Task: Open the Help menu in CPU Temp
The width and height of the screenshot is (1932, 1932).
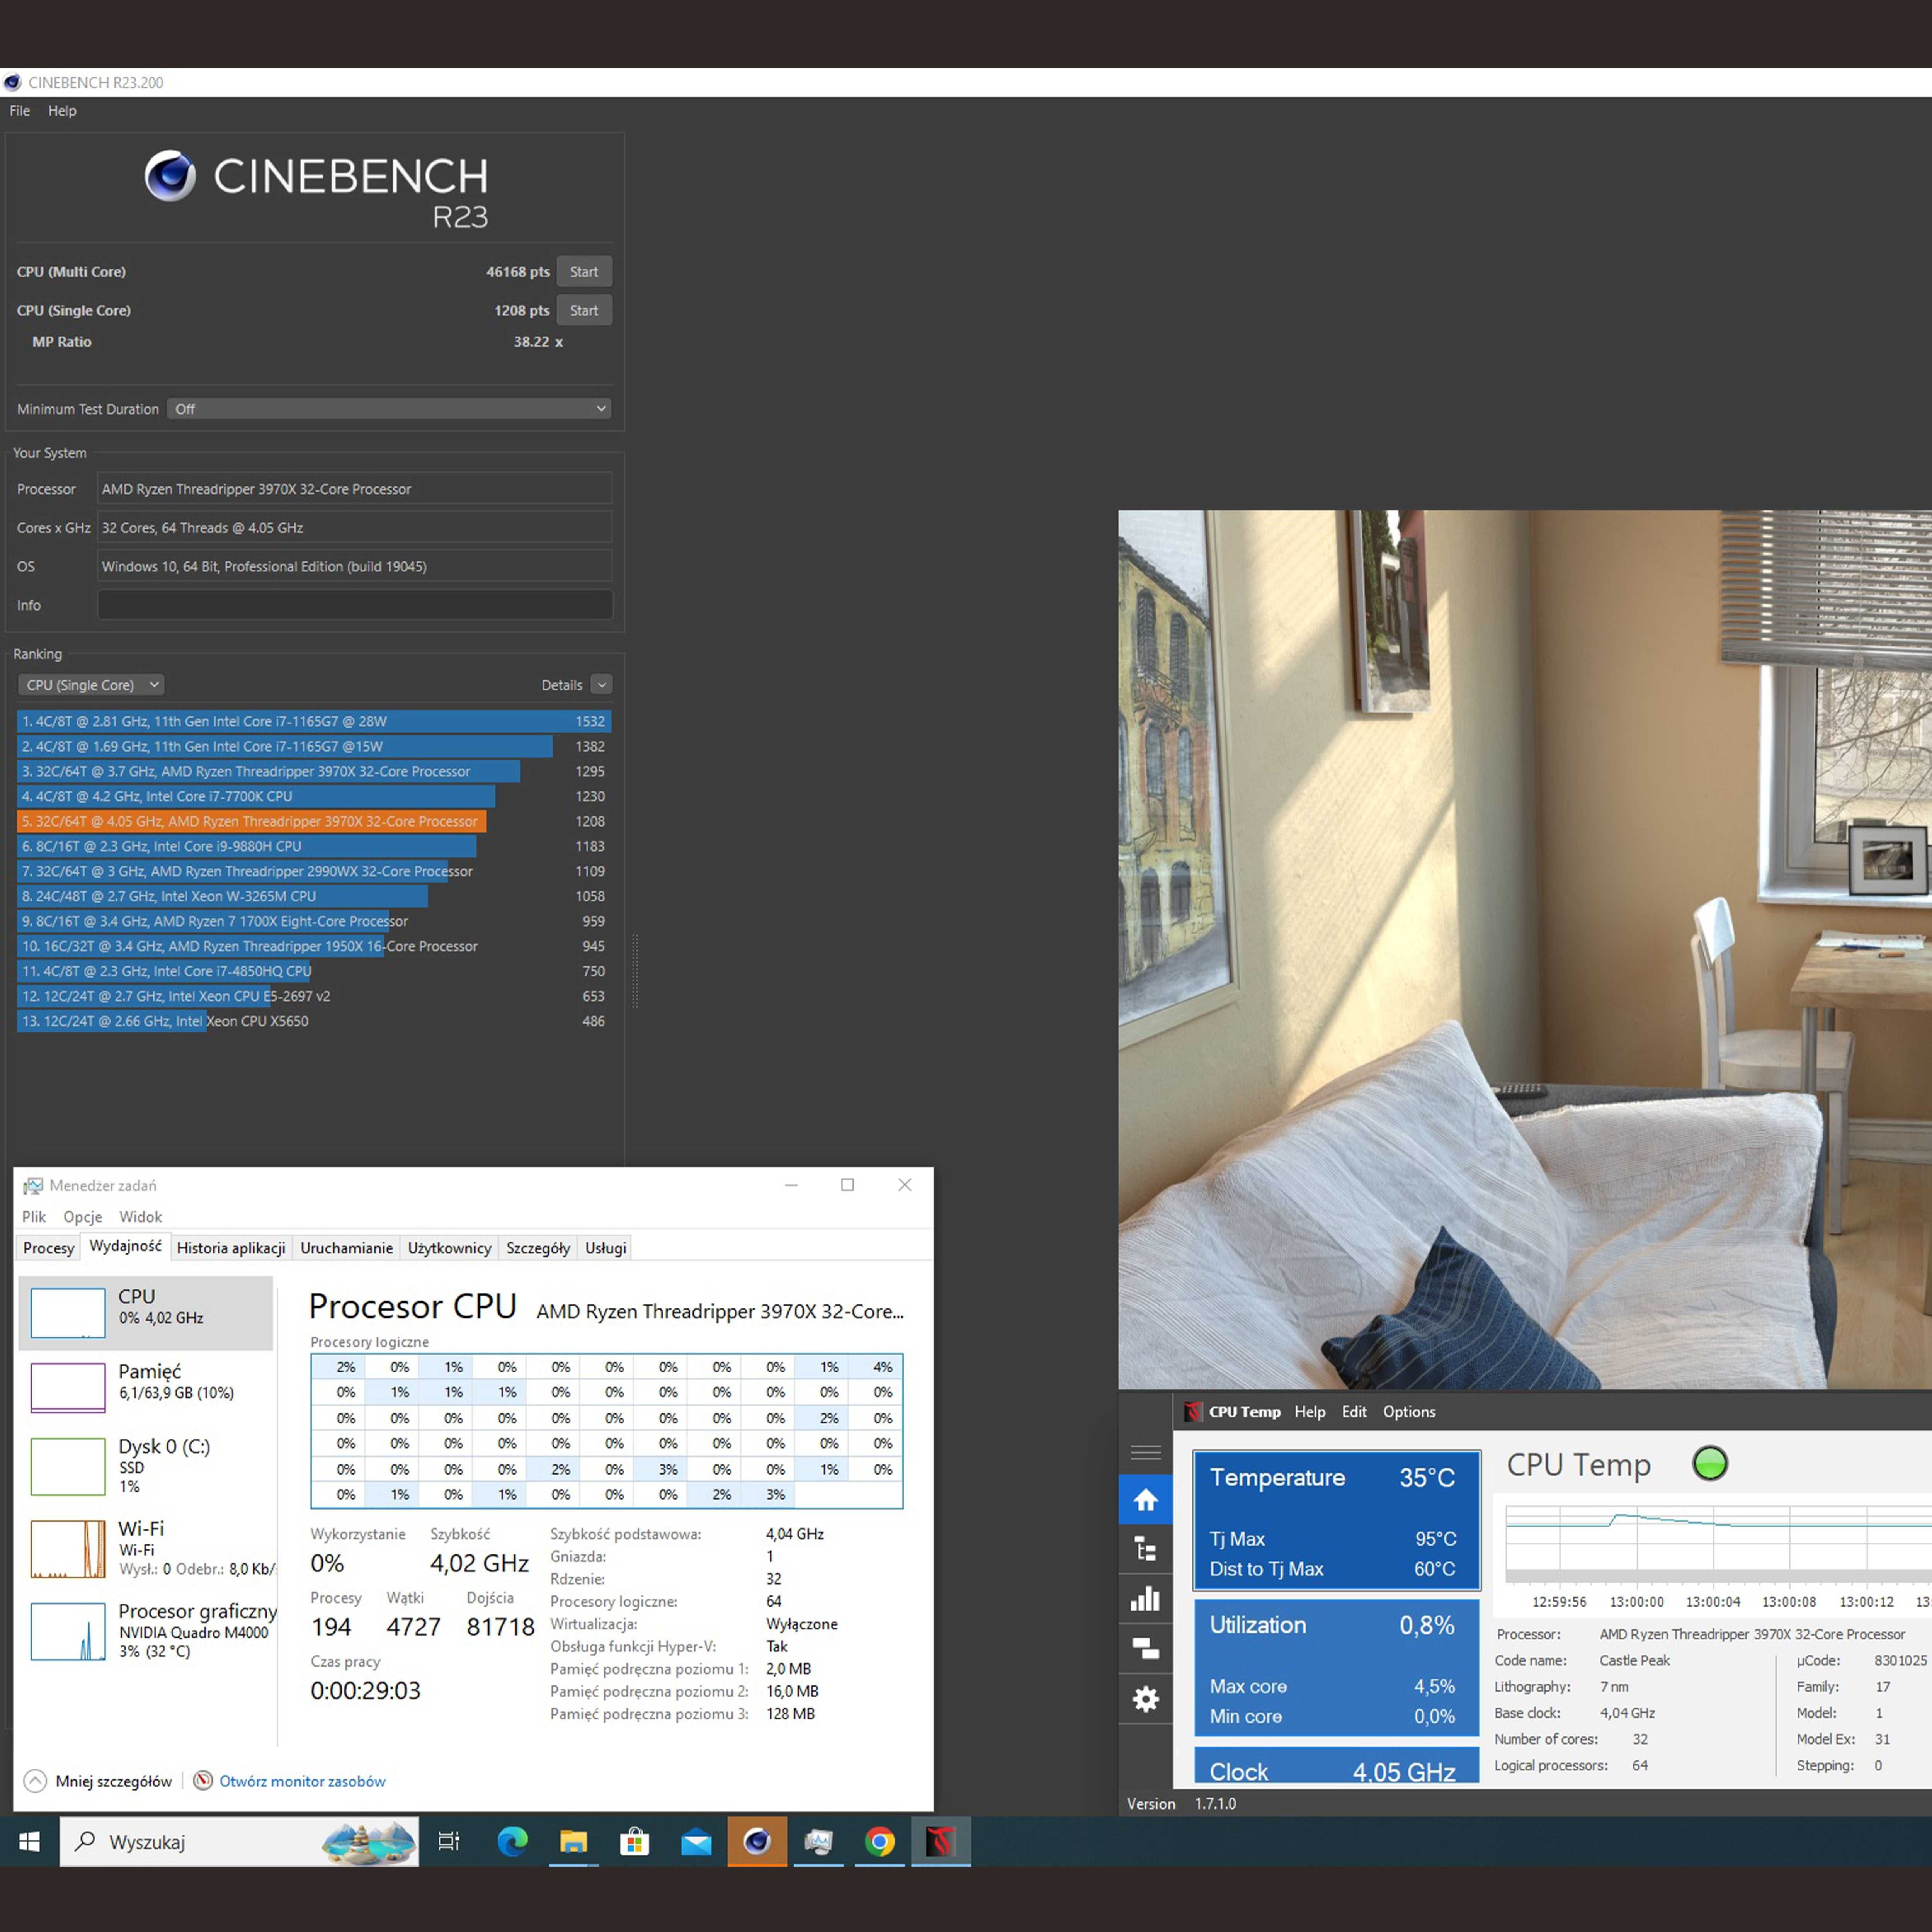Action: 1310,1412
